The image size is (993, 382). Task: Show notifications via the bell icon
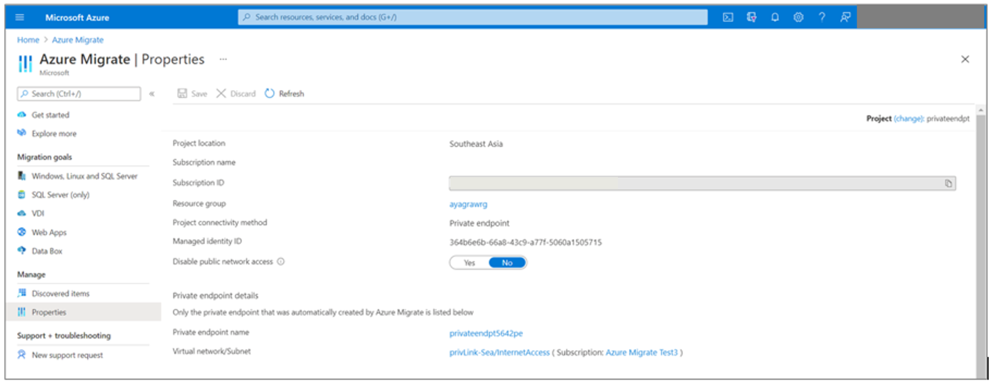(775, 17)
